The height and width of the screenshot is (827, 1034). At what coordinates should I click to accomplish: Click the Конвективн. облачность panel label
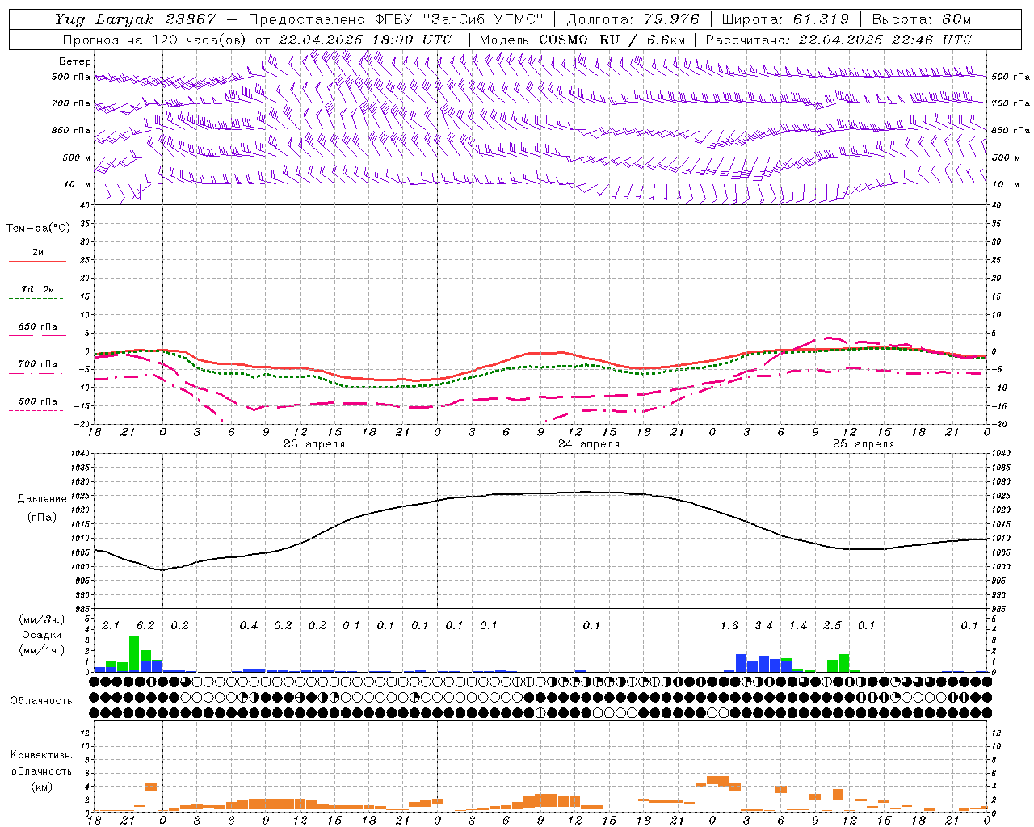[41, 763]
